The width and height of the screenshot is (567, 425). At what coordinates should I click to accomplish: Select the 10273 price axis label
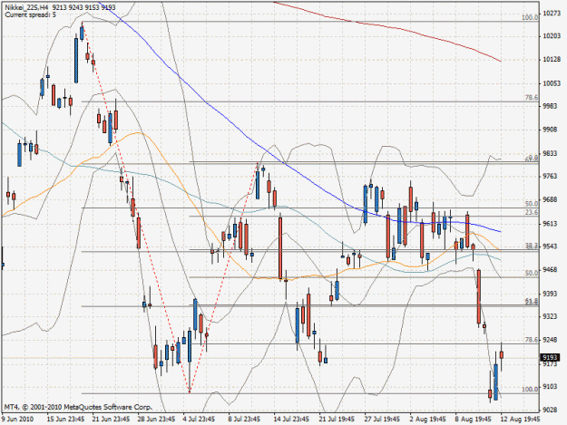coord(552,14)
